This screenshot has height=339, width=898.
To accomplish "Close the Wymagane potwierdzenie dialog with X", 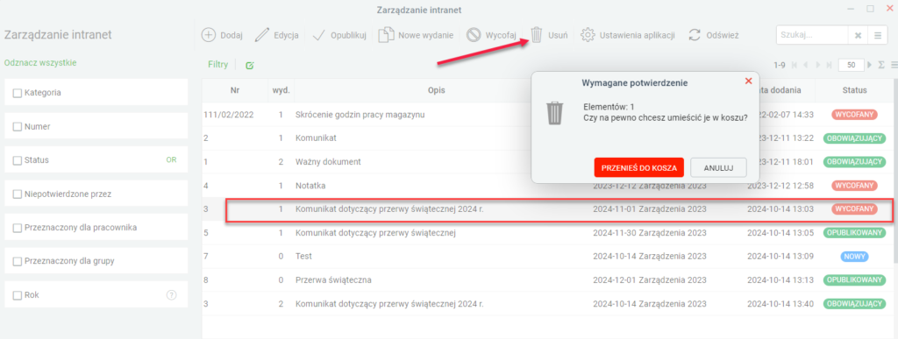I will pos(748,81).
